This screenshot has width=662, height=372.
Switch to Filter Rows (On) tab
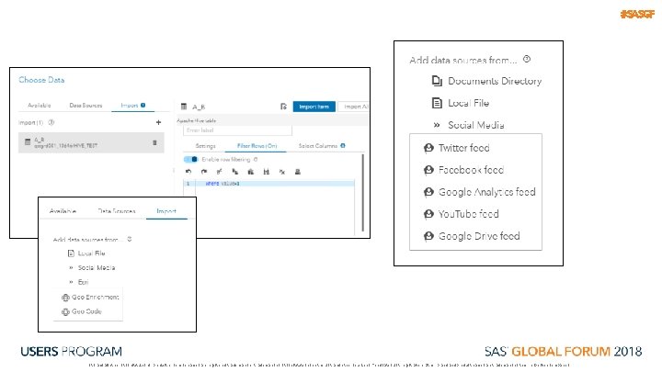point(257,145)
